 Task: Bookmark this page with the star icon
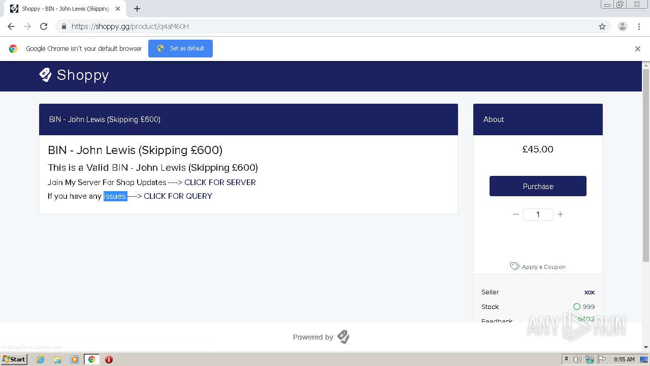pyautogui.click(x=602, y=26)
